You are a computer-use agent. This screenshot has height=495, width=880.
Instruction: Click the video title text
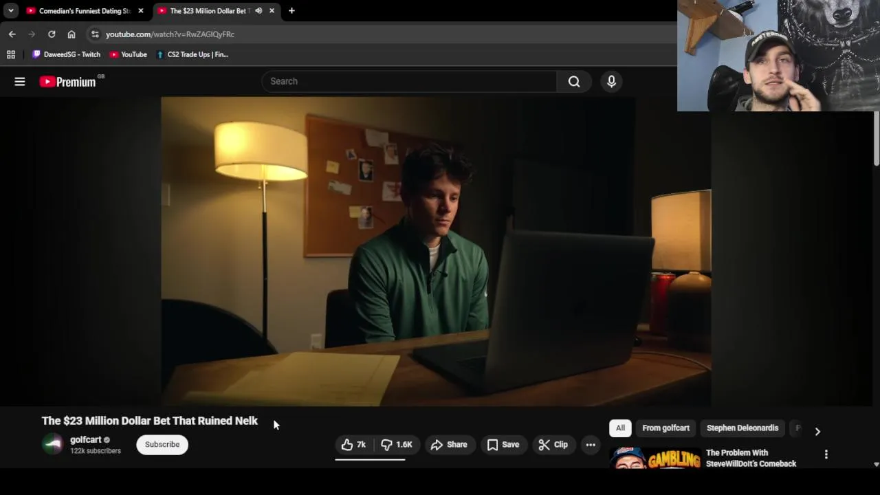[150, 421]
